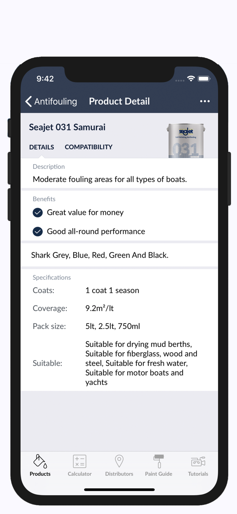This screenshot has width=237, height=514.
Task: Switch to the COMPATIBILITY tab
Action: [x=88, y=147]
